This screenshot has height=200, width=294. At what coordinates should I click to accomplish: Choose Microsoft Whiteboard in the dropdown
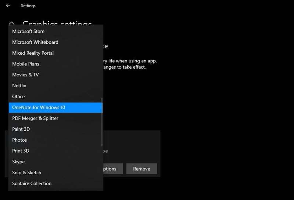35,42
